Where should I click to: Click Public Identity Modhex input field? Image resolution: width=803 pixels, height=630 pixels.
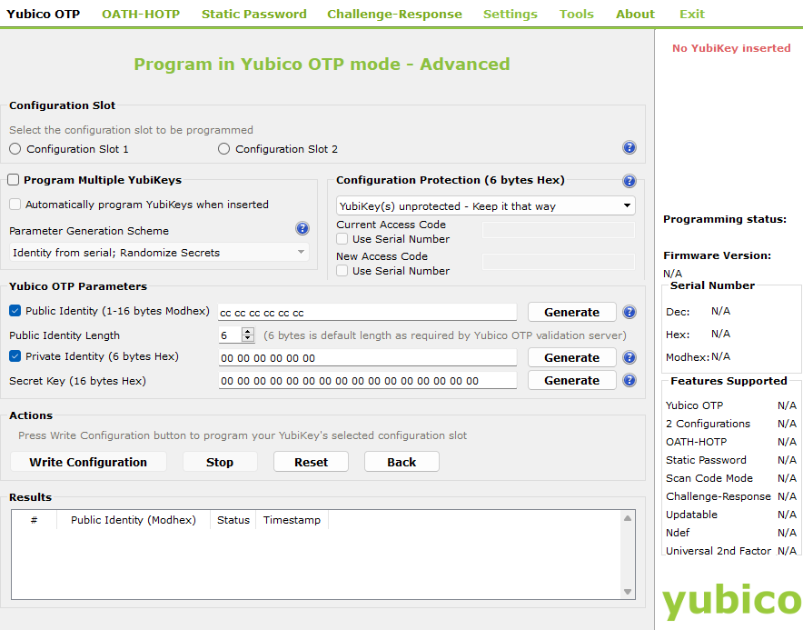pos(367,312)
